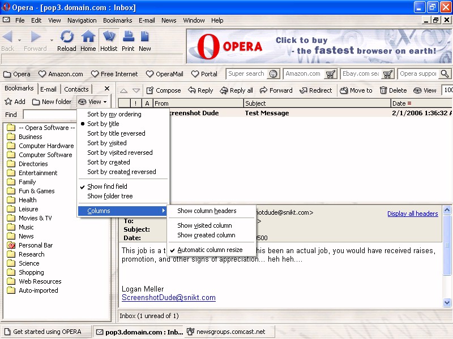Open the Back history dropdown arrow
Viewport: 453px width, 339px height.
point(19,40)
